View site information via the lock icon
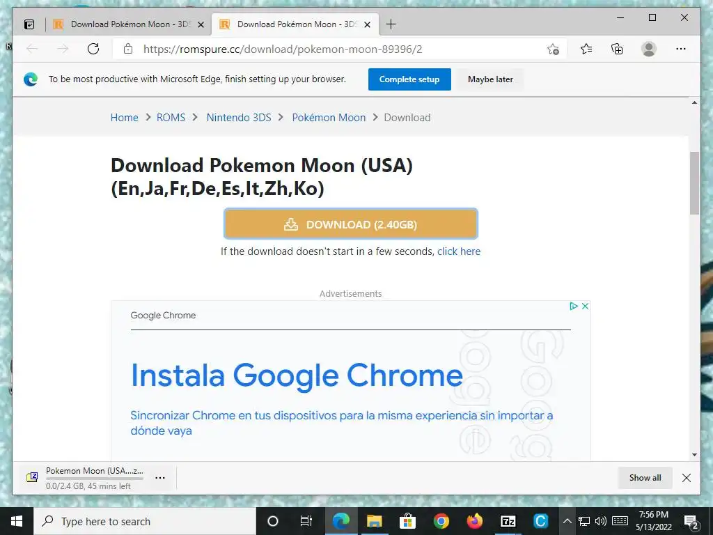 click(128, 49)
